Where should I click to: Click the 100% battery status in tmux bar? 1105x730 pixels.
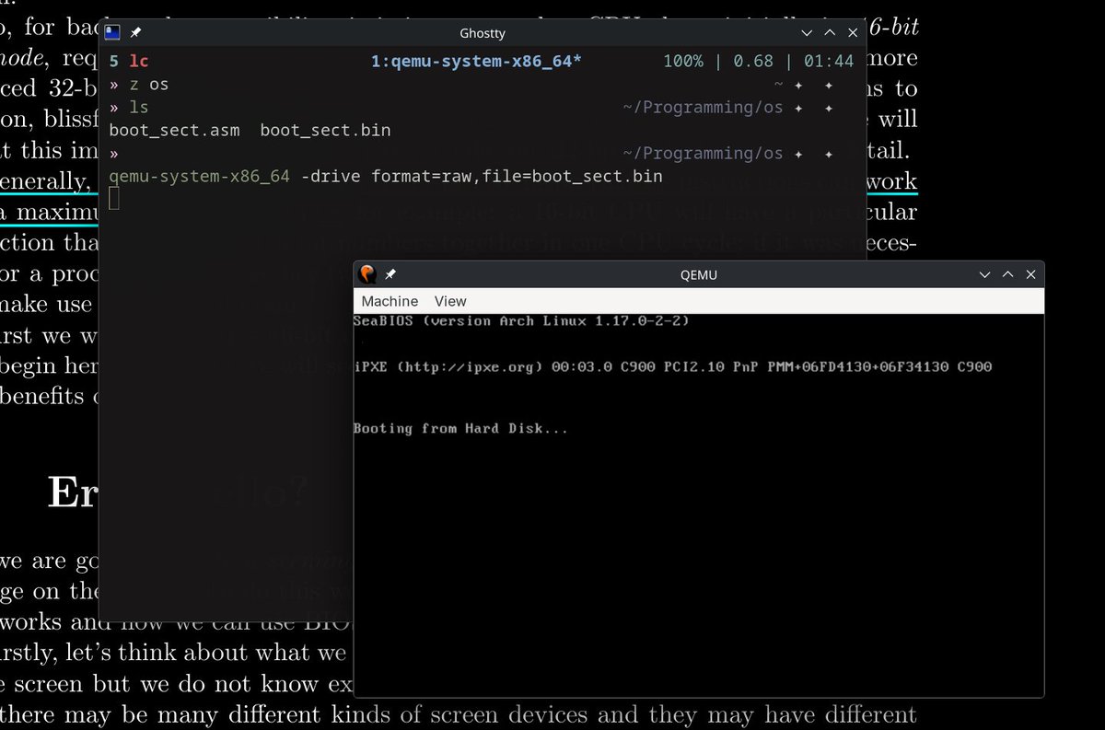pos(683,62)
